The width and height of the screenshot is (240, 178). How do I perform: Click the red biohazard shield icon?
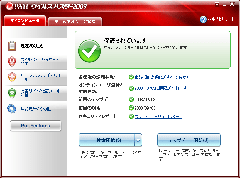12,62
